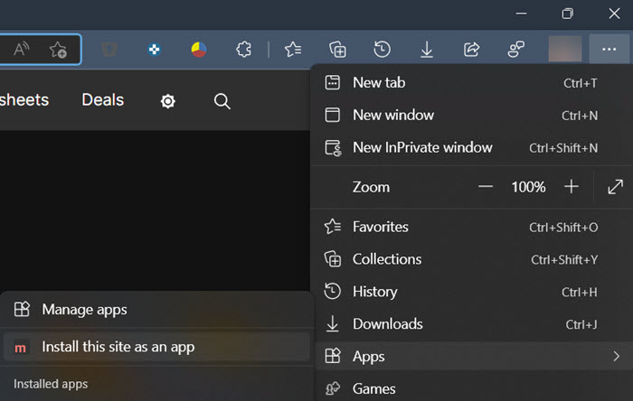Image resolution: width=633 pixels, height=401 pixels.
Task: Open Manage apps in the submenu
Action: [84, 310]
